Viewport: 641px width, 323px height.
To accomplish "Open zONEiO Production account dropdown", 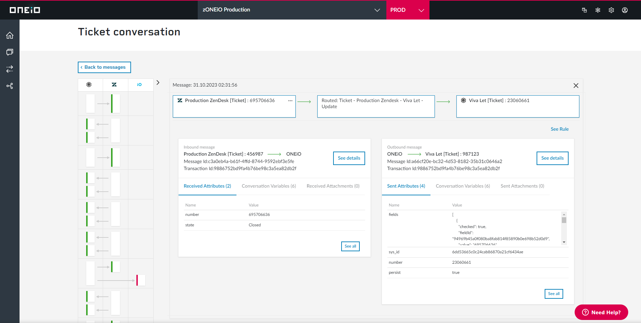I will pyautogui.click(x=292, y=10).
